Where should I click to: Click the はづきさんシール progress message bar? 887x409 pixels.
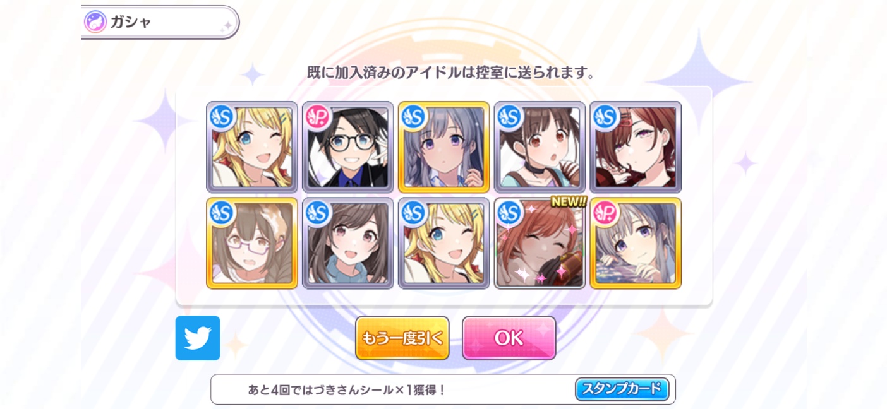pyautogui.click(x=443, y=389)
